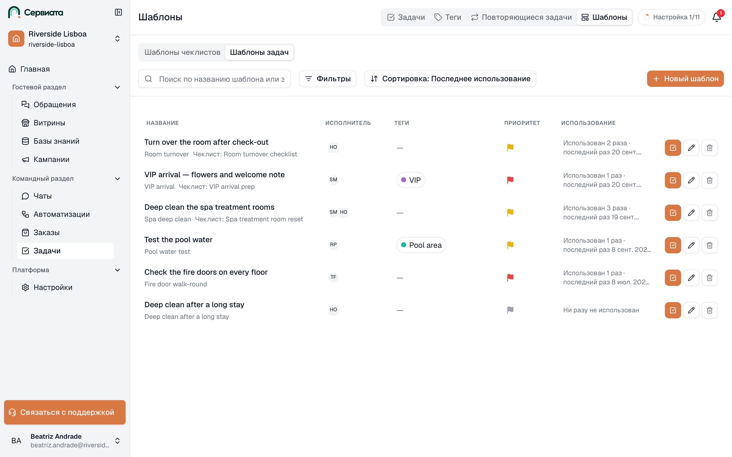Collapse the sidebar with the panel icon
Viewport: 732px width, 457px height.
click(118, 12)
